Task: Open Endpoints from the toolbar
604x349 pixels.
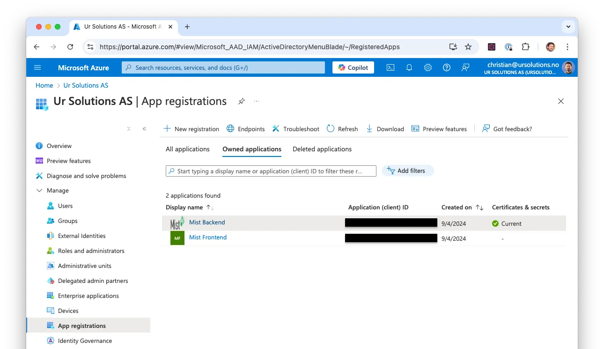Action: [245, 129]
